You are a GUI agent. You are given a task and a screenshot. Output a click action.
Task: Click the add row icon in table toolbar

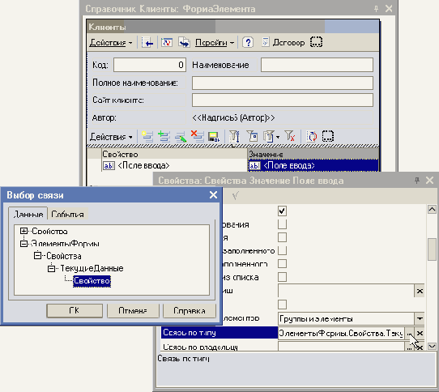tap(147, 136)
